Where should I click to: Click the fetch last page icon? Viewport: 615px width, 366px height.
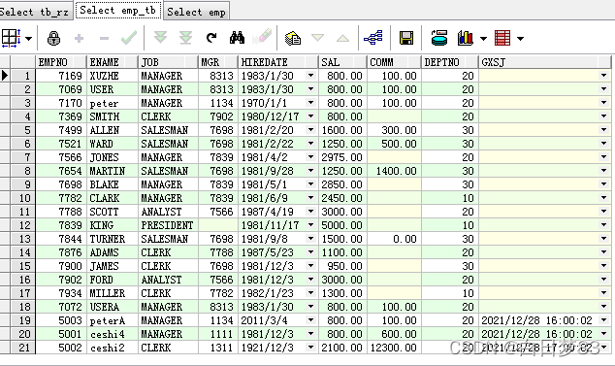185,38
